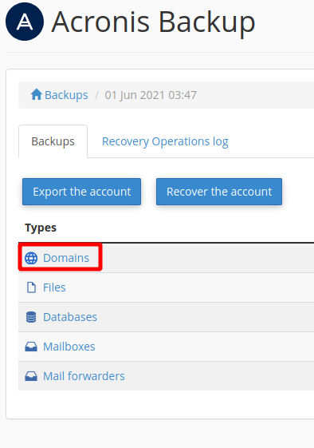Click the file icon next to Files
The height and width of the screenshot is (448, 314).
click(31, 287)
